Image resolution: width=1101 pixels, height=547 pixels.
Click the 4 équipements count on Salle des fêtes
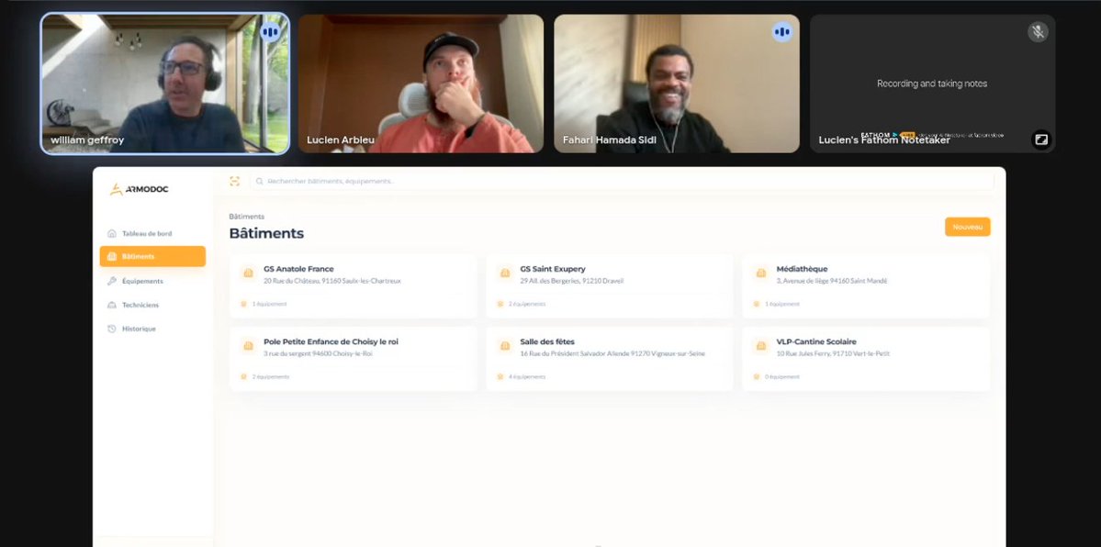(527, 377)
